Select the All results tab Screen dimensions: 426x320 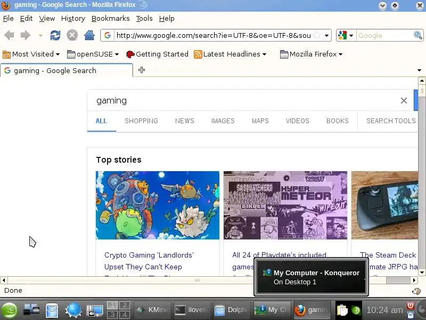(101, 121)
